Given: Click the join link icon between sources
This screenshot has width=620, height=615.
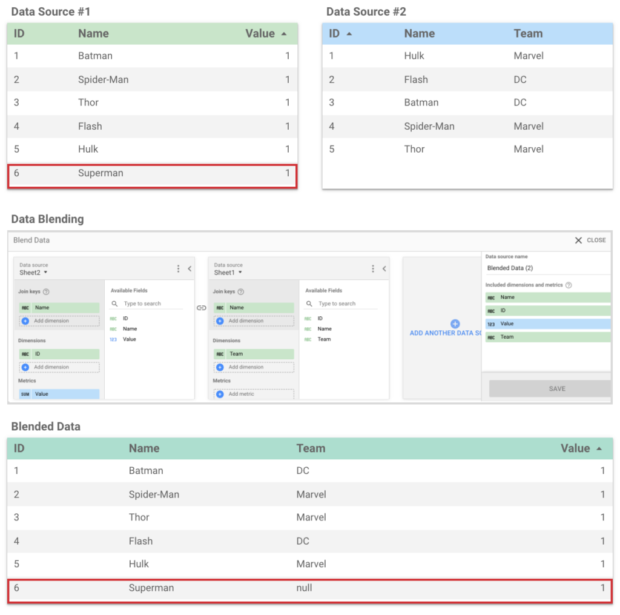Looking at the screenshot, I should 202,308.
